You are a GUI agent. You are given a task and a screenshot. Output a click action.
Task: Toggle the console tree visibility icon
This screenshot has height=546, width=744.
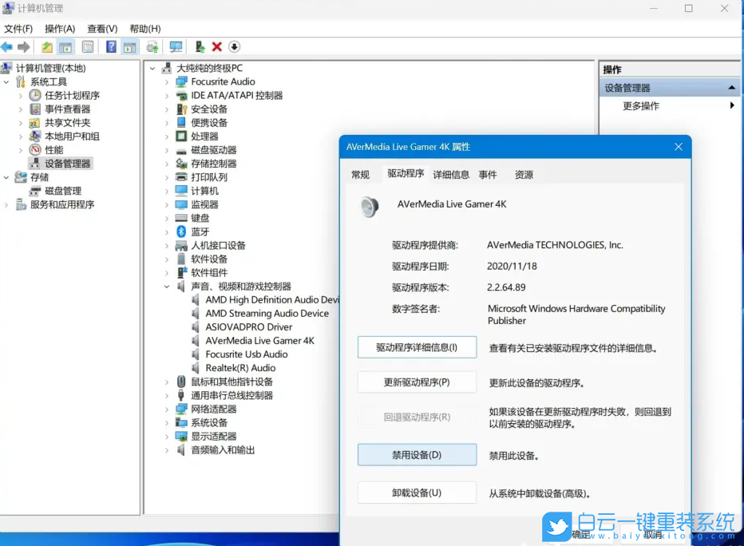click(67, 46)
